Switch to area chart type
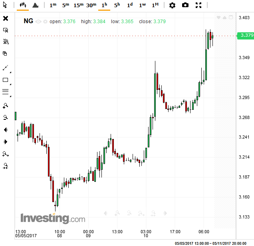Image resolution: width=254 pixels, height=246 pixels. (35, 5)
